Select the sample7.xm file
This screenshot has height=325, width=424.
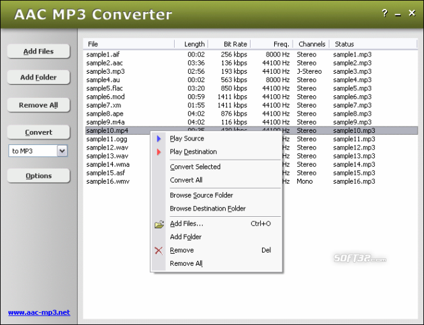pyautogui.click(x=103, y=105)
